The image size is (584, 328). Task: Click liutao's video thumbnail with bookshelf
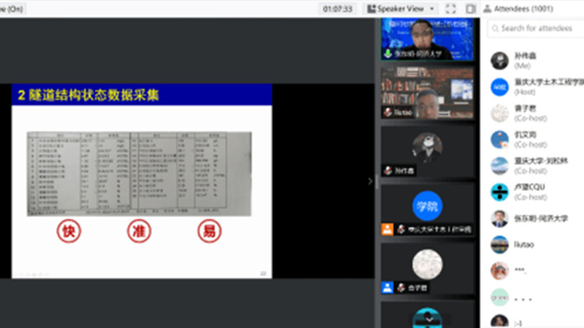click(427, 93)
